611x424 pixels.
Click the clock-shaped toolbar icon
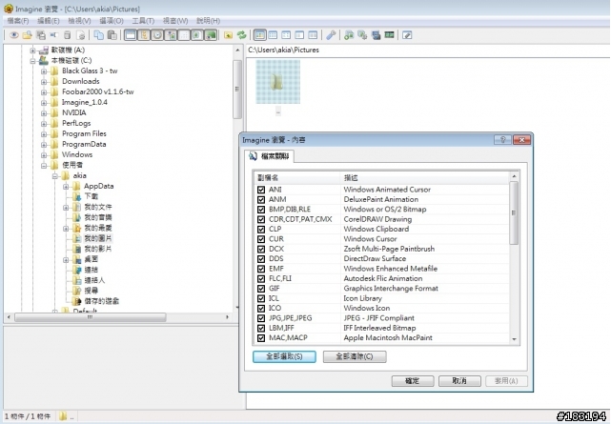157,35
